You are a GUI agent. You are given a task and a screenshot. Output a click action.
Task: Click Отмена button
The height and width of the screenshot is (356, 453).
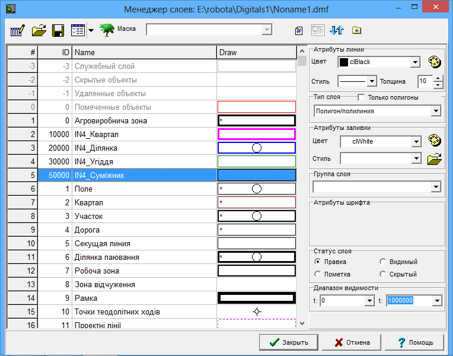352,342
